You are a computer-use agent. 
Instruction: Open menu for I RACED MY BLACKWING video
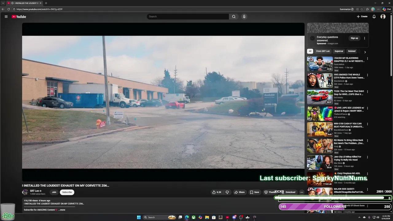tap(367, 58)
